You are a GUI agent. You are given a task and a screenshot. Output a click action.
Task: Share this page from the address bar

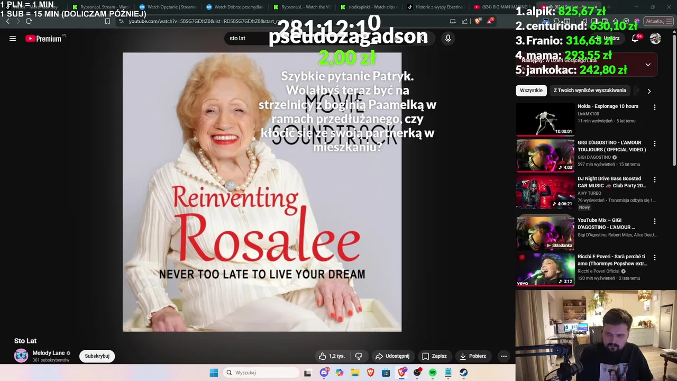click(465, 21)
